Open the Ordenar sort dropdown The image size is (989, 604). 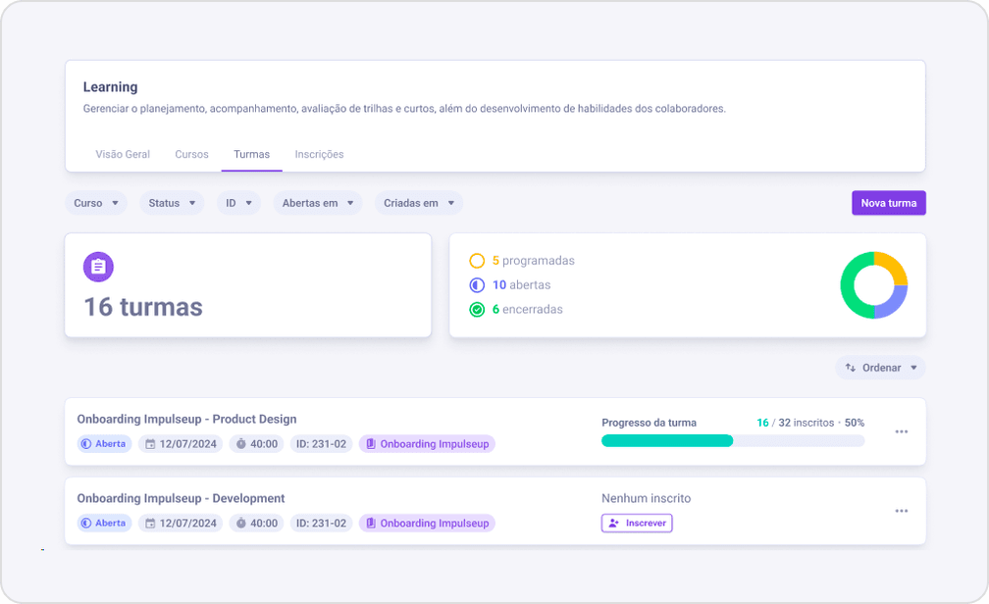(880, 368)
